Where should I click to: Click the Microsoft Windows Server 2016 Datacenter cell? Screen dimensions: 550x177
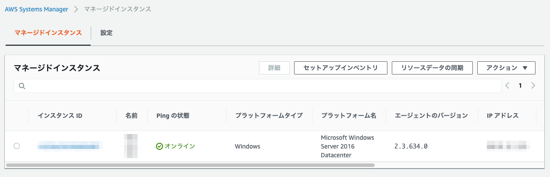[348, 146]
